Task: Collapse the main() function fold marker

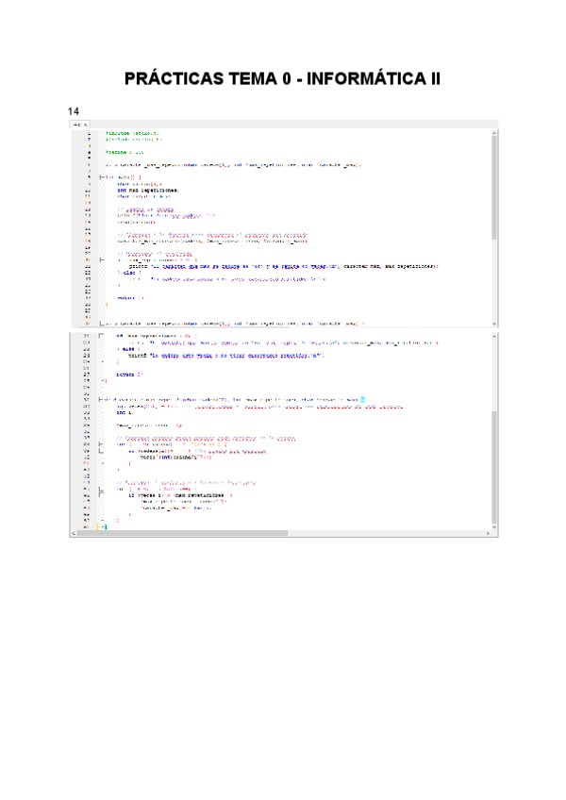Action: (102, 176)
